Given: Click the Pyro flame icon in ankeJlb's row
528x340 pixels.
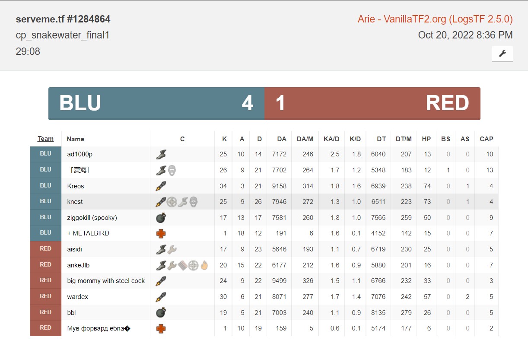Looking at the screenshot, I should 204,265.
